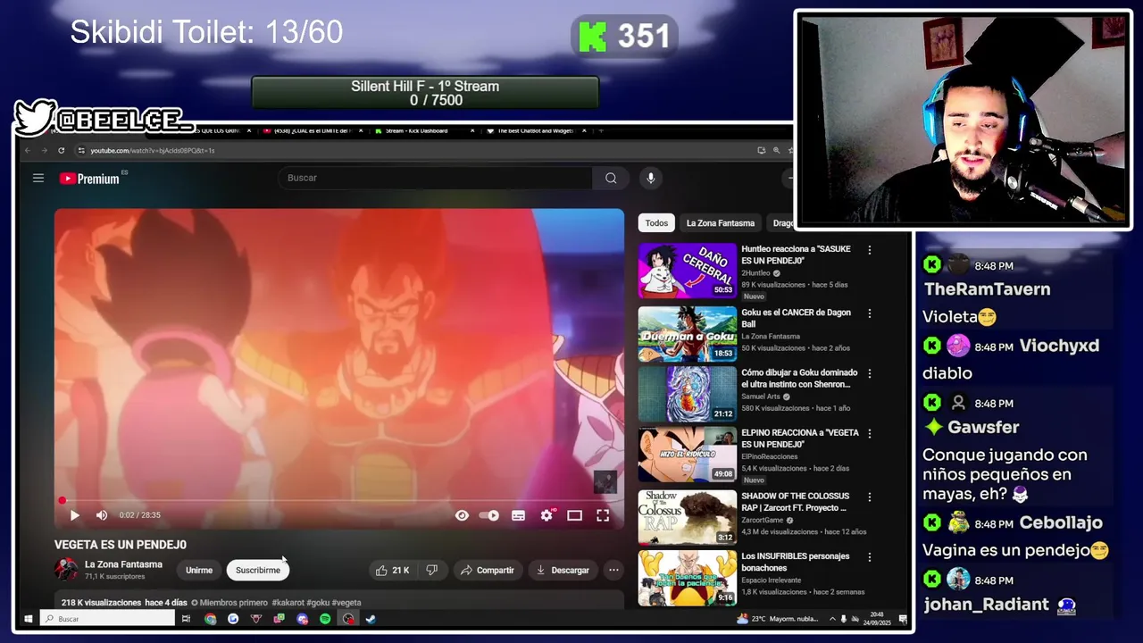Open Huntleo SASUKE ES UN PENDEJO thumbnail
The width and height of the screenshot is (1143, 643).
point(687,271)
